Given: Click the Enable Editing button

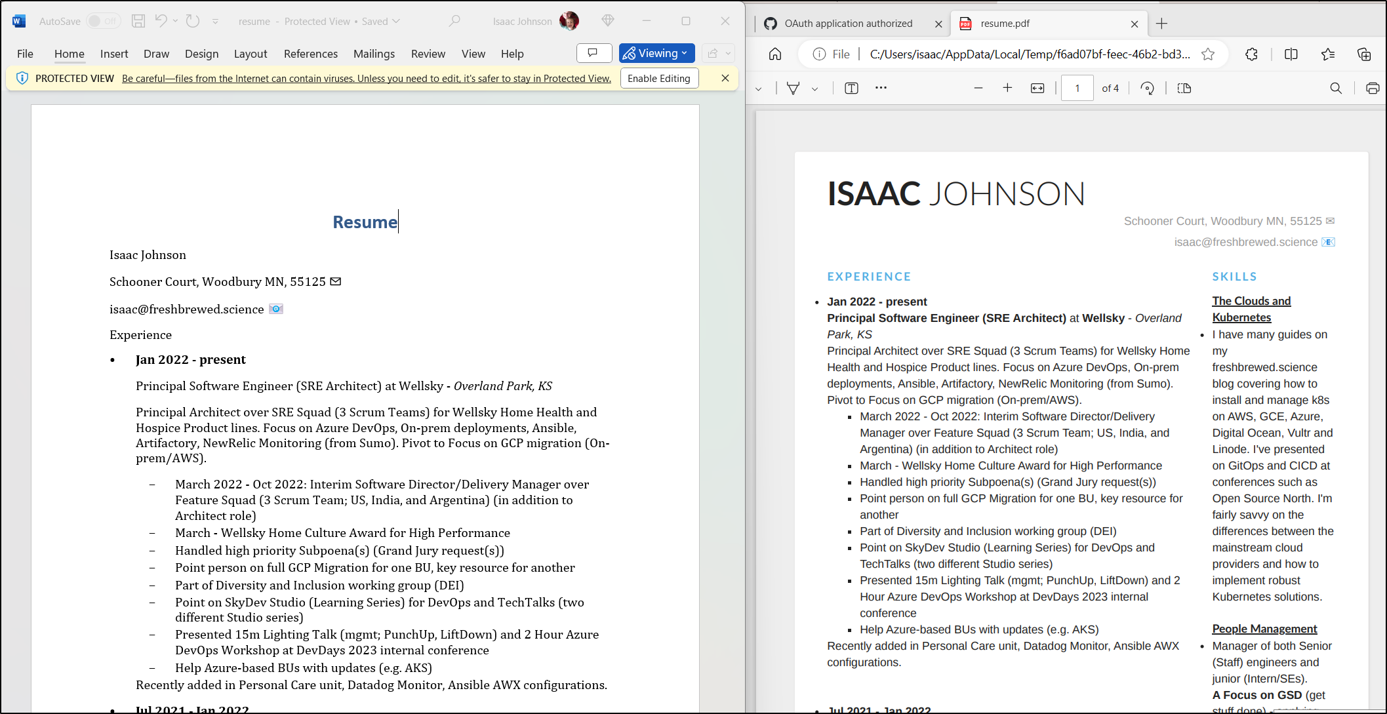Looking at the screenshot, I should (x=659, y=78).
